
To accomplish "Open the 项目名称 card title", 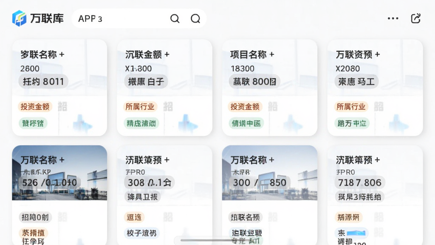I will [248, 54].
